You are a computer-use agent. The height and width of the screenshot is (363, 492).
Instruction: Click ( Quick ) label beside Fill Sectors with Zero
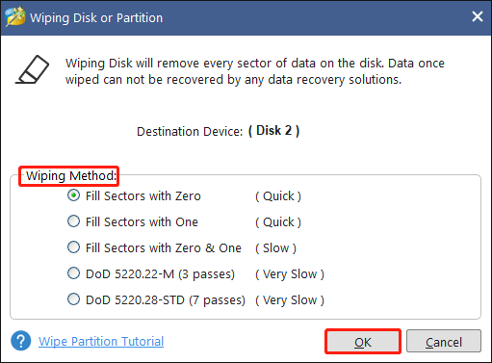coord(278,196)
